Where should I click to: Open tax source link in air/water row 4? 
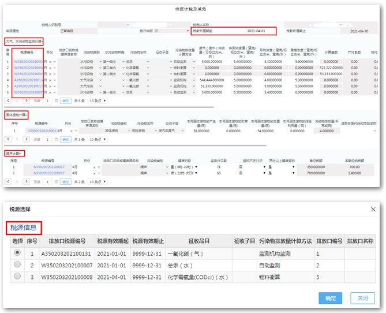pyautogui.click(x=28, y=80)
